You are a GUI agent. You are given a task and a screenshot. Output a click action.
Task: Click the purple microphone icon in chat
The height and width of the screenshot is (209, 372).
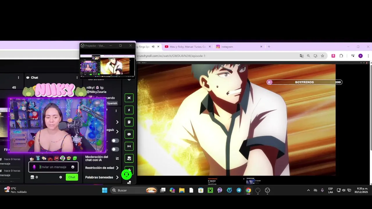pos(34,167)
